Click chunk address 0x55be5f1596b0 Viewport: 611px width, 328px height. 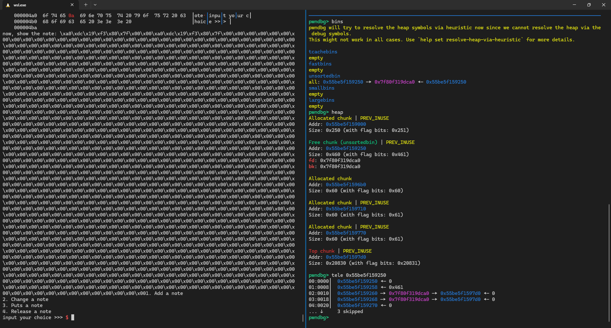coord(346,185)
